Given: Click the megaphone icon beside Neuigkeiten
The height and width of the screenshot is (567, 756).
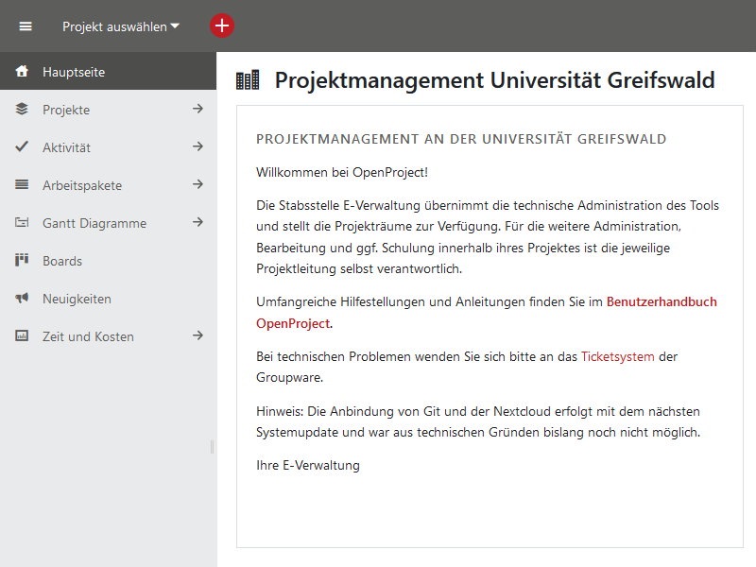Looking at the screenshot, I should pos(22,298).
